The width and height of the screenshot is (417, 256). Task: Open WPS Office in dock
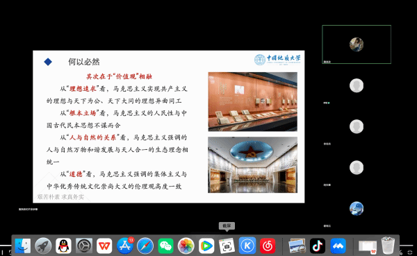coord(104,246)
